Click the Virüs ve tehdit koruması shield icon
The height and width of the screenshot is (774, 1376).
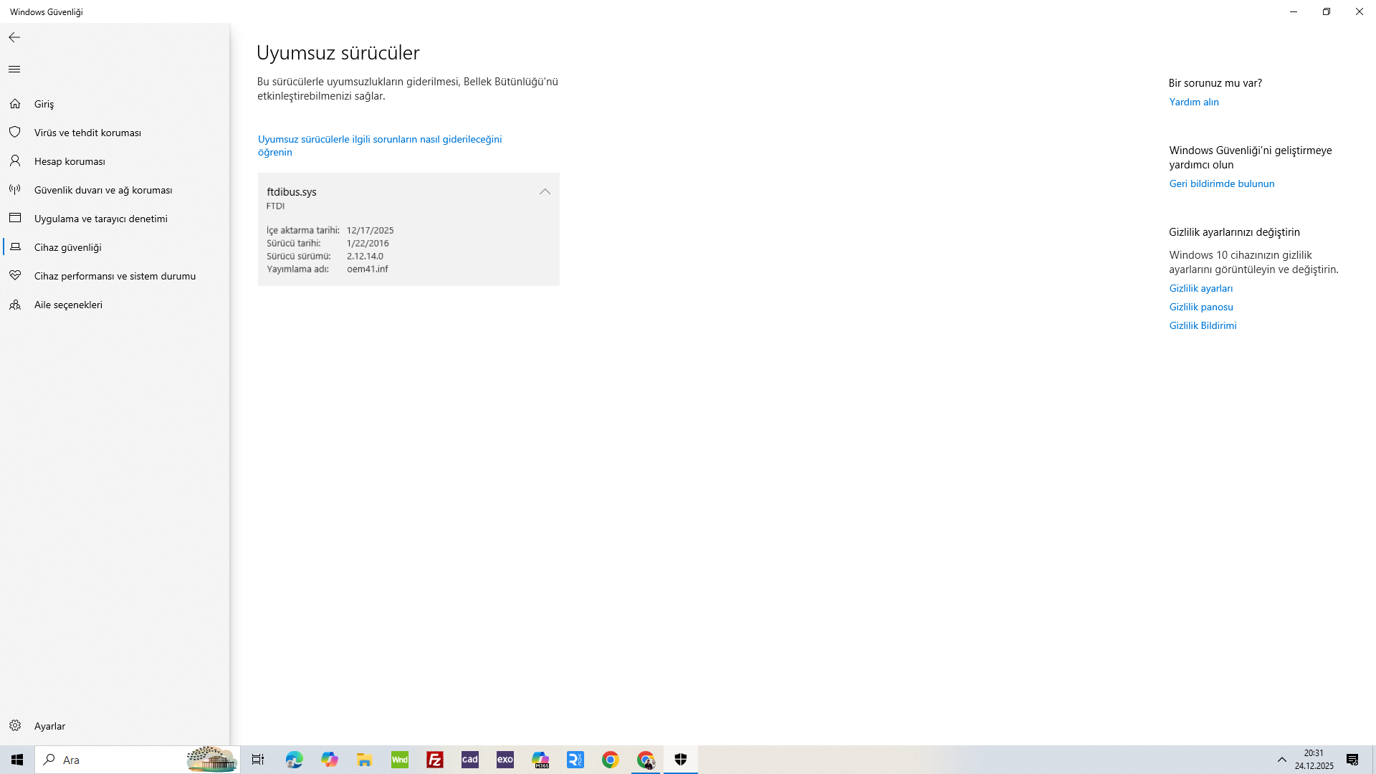[15, 133]
